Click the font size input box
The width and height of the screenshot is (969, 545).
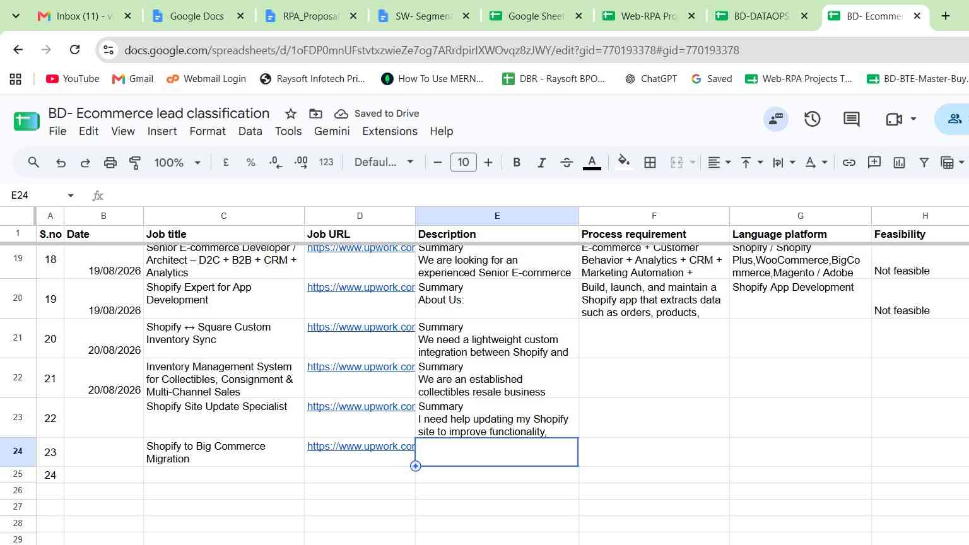(463, 162)
